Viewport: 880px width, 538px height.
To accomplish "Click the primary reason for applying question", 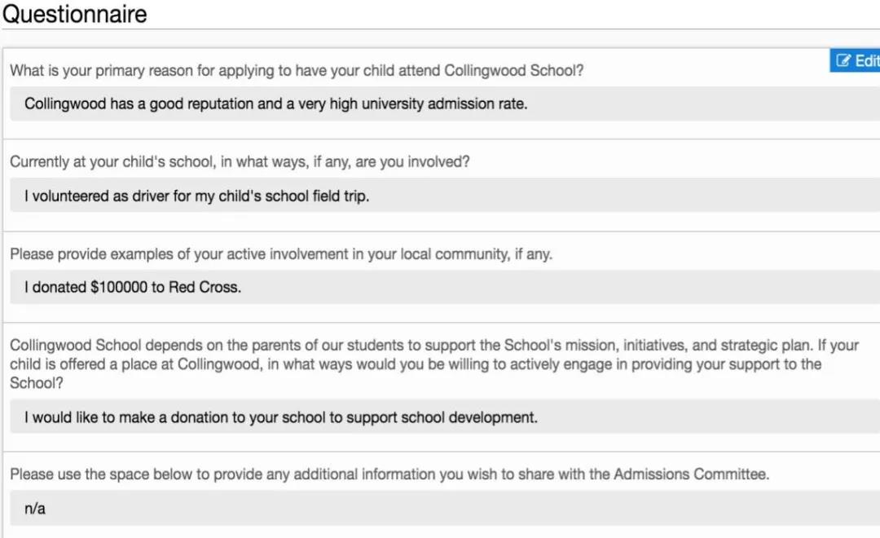I will point(297,71).
